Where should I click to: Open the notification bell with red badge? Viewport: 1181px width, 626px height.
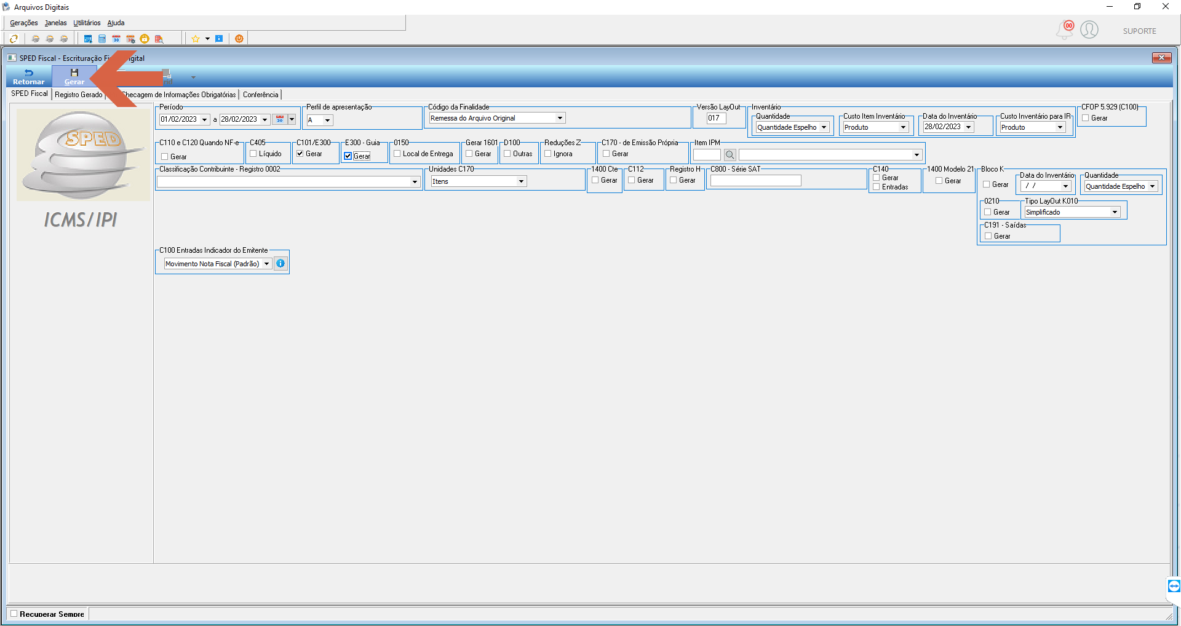(1065, 30)
